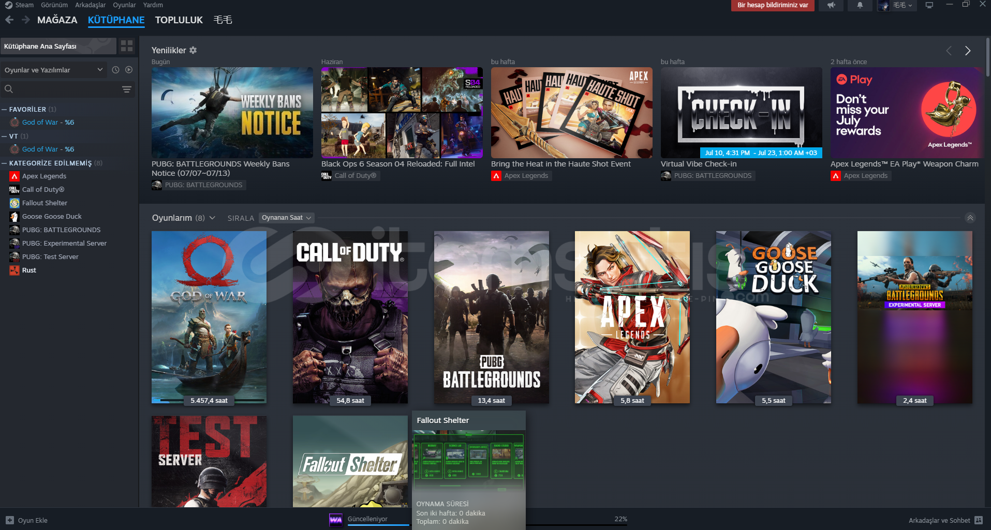This screenshot has height=530, width=991.
Task: Select God of War under FAVORİLER
Action: tap(48, 123)
